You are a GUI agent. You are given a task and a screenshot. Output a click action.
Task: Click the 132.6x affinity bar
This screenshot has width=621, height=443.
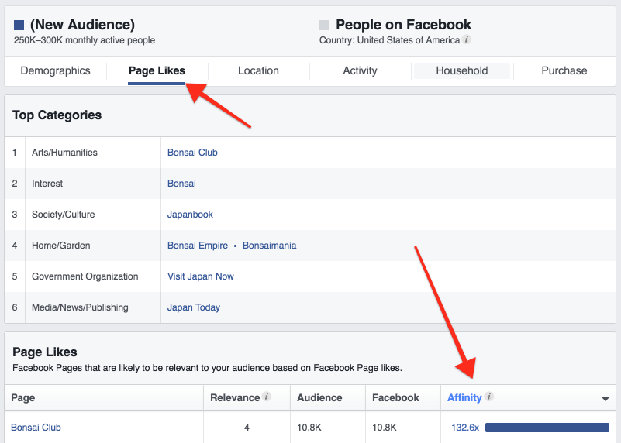point(547,428)
